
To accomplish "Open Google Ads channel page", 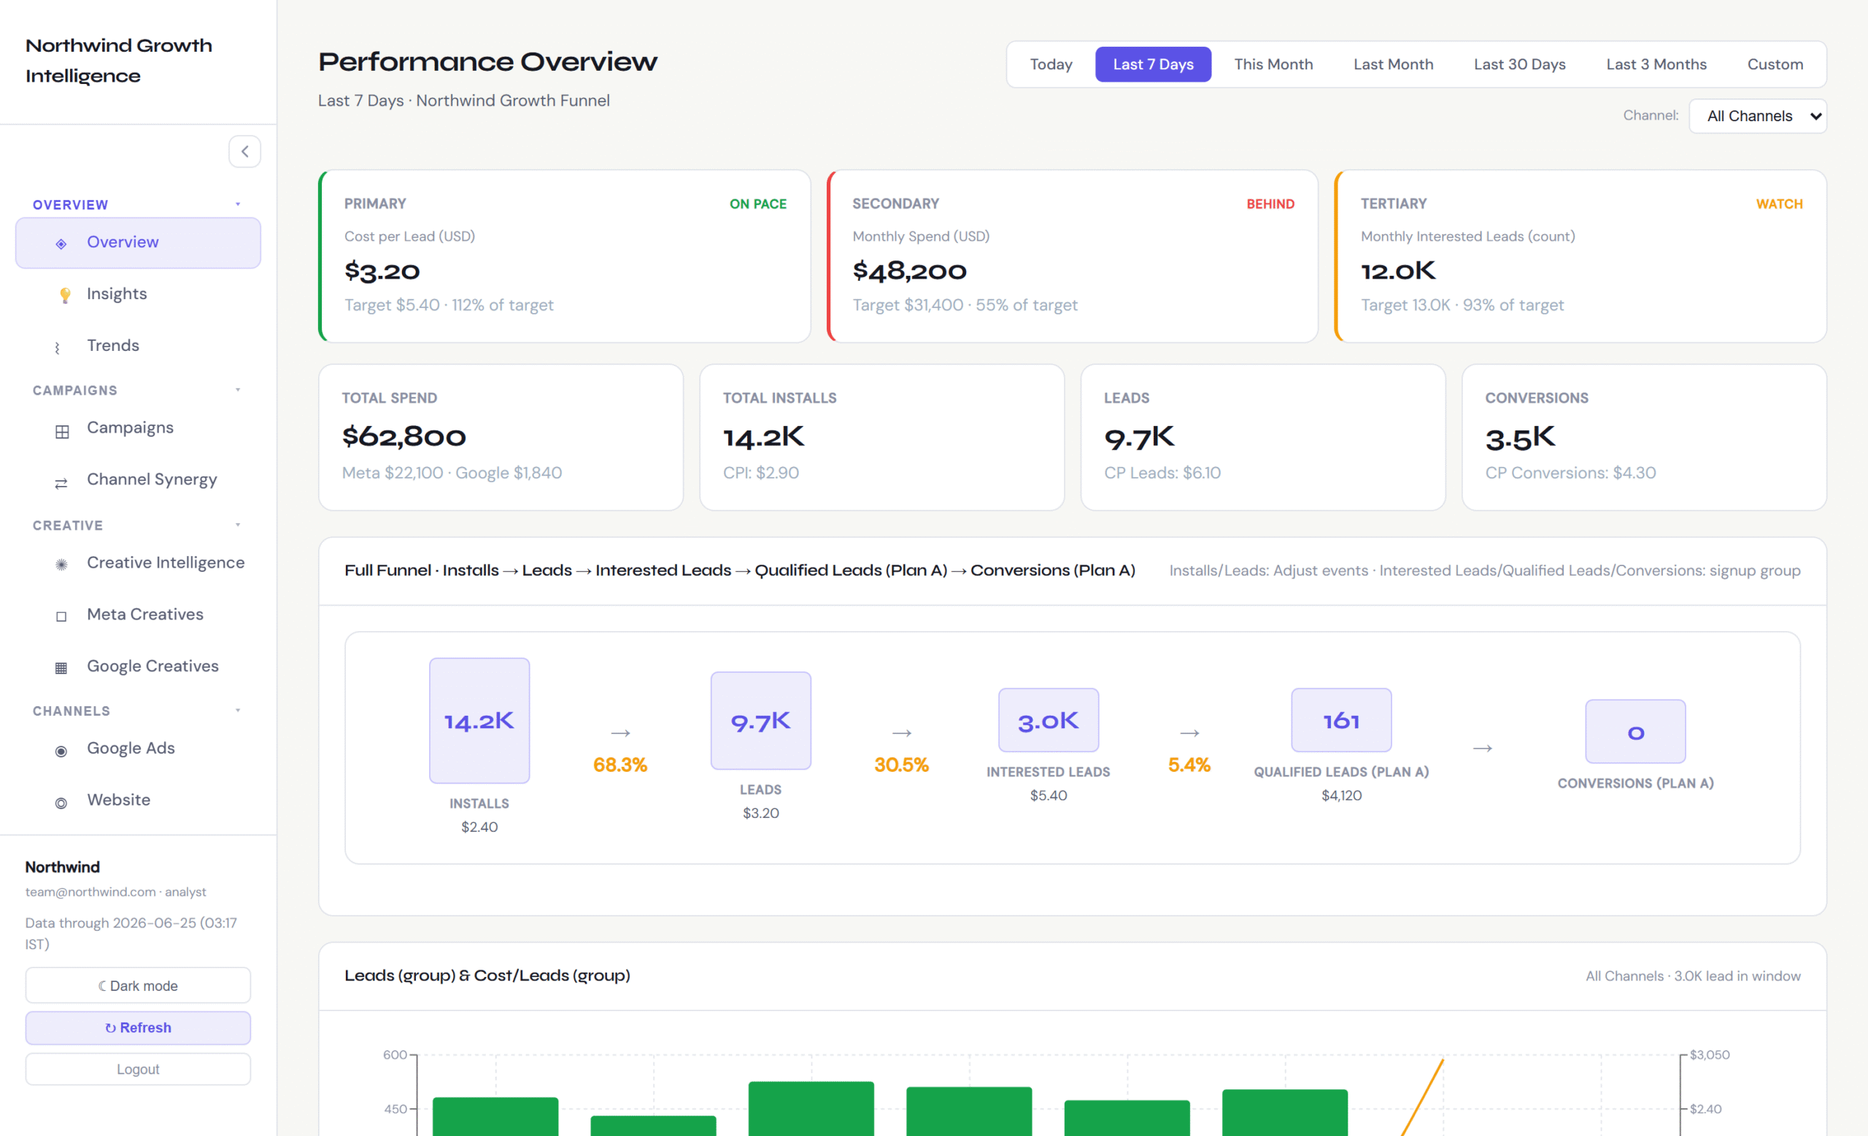I will click(x=138, y=749).
